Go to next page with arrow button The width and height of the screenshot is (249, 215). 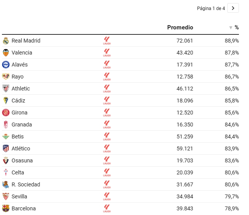[x=233, y=8]
